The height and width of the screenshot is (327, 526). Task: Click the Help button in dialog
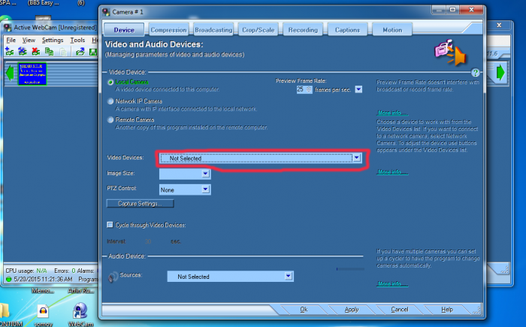pos(447,310)
